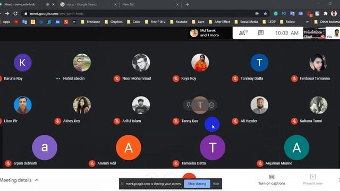340x191 pixels.
Task: Open the Freelance bookmarks folder
Action: (x=90, y=22)
